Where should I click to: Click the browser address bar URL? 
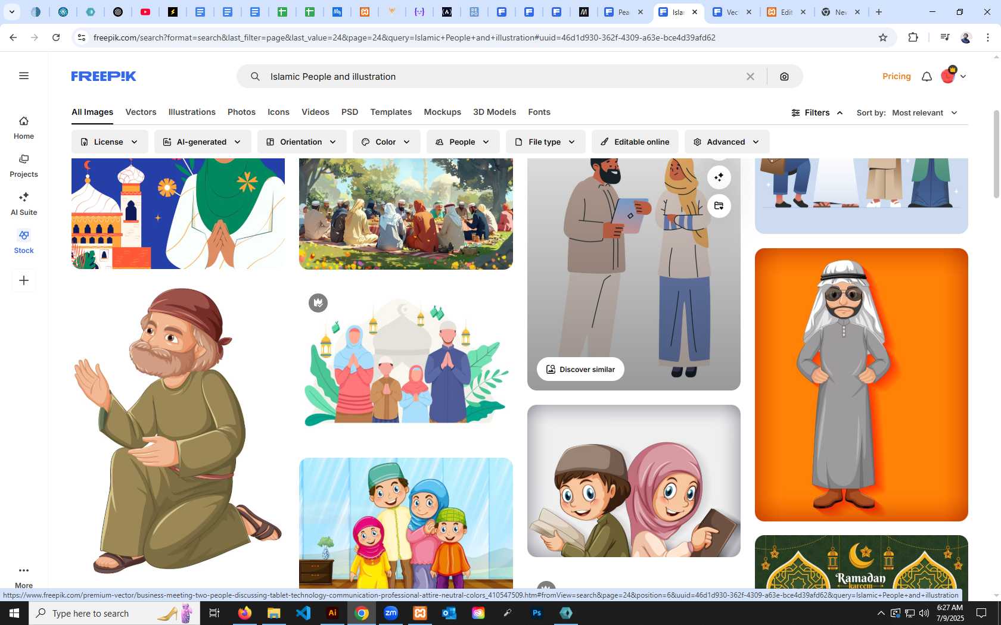pyautogui.click(x=405, y=37)
